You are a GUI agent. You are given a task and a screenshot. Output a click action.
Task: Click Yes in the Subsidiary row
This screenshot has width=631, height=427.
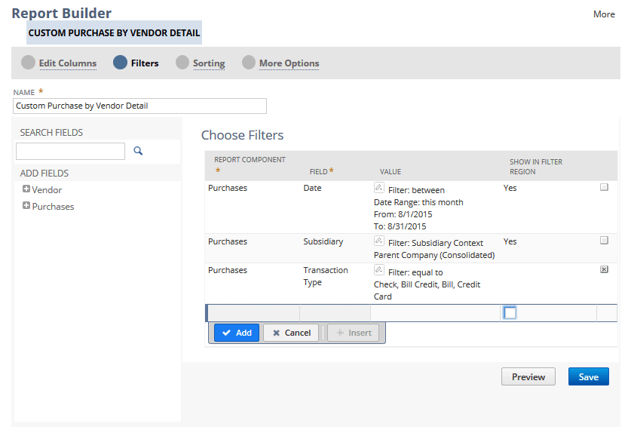tap(510, 241)
